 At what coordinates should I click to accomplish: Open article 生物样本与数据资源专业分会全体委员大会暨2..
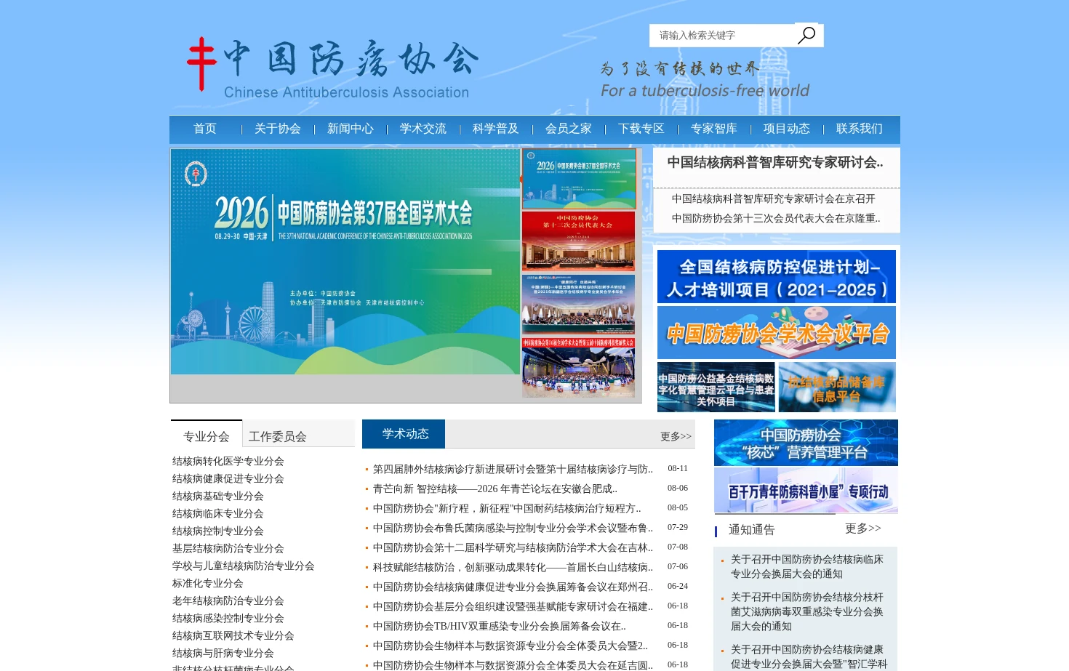[x=511, y=646]
